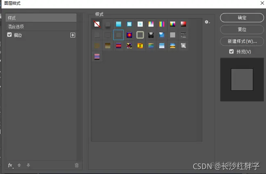
Task: Apply the yellow-orange glow style swatch
Action: pos(140,46)
